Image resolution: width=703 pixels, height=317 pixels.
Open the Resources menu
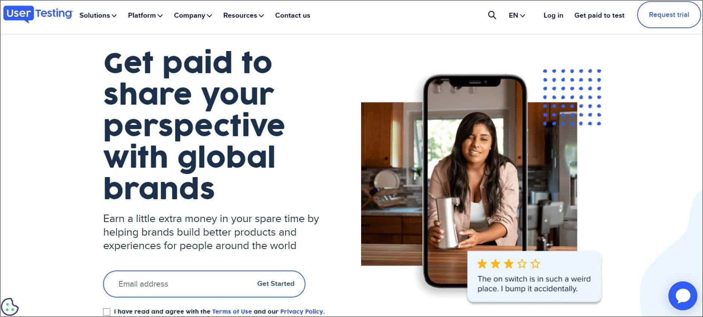pos(243,15)
